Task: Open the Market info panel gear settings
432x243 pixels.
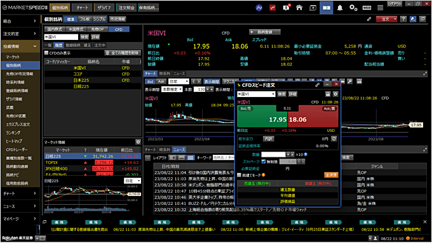Action: point(138,142)
